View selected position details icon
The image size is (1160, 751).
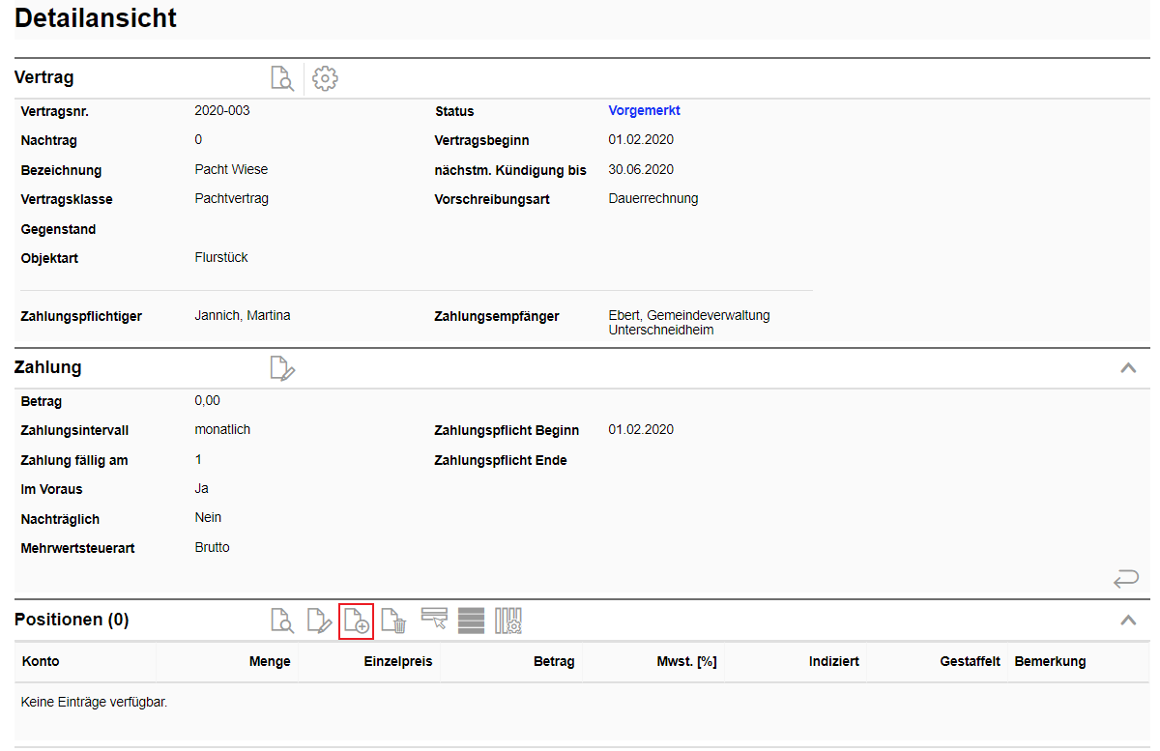click(x=281, y=621)
